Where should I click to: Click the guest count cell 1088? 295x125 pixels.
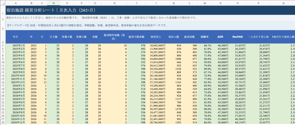pos(174,59)
